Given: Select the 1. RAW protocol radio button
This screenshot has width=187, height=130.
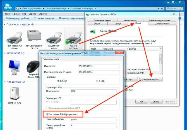Looking at the screenshot, I should pos(58,81).
